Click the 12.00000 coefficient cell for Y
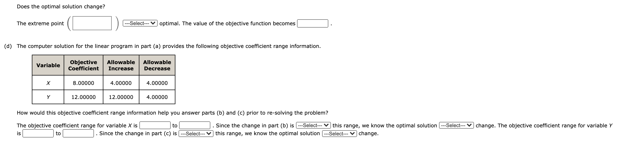 [83, 97]
